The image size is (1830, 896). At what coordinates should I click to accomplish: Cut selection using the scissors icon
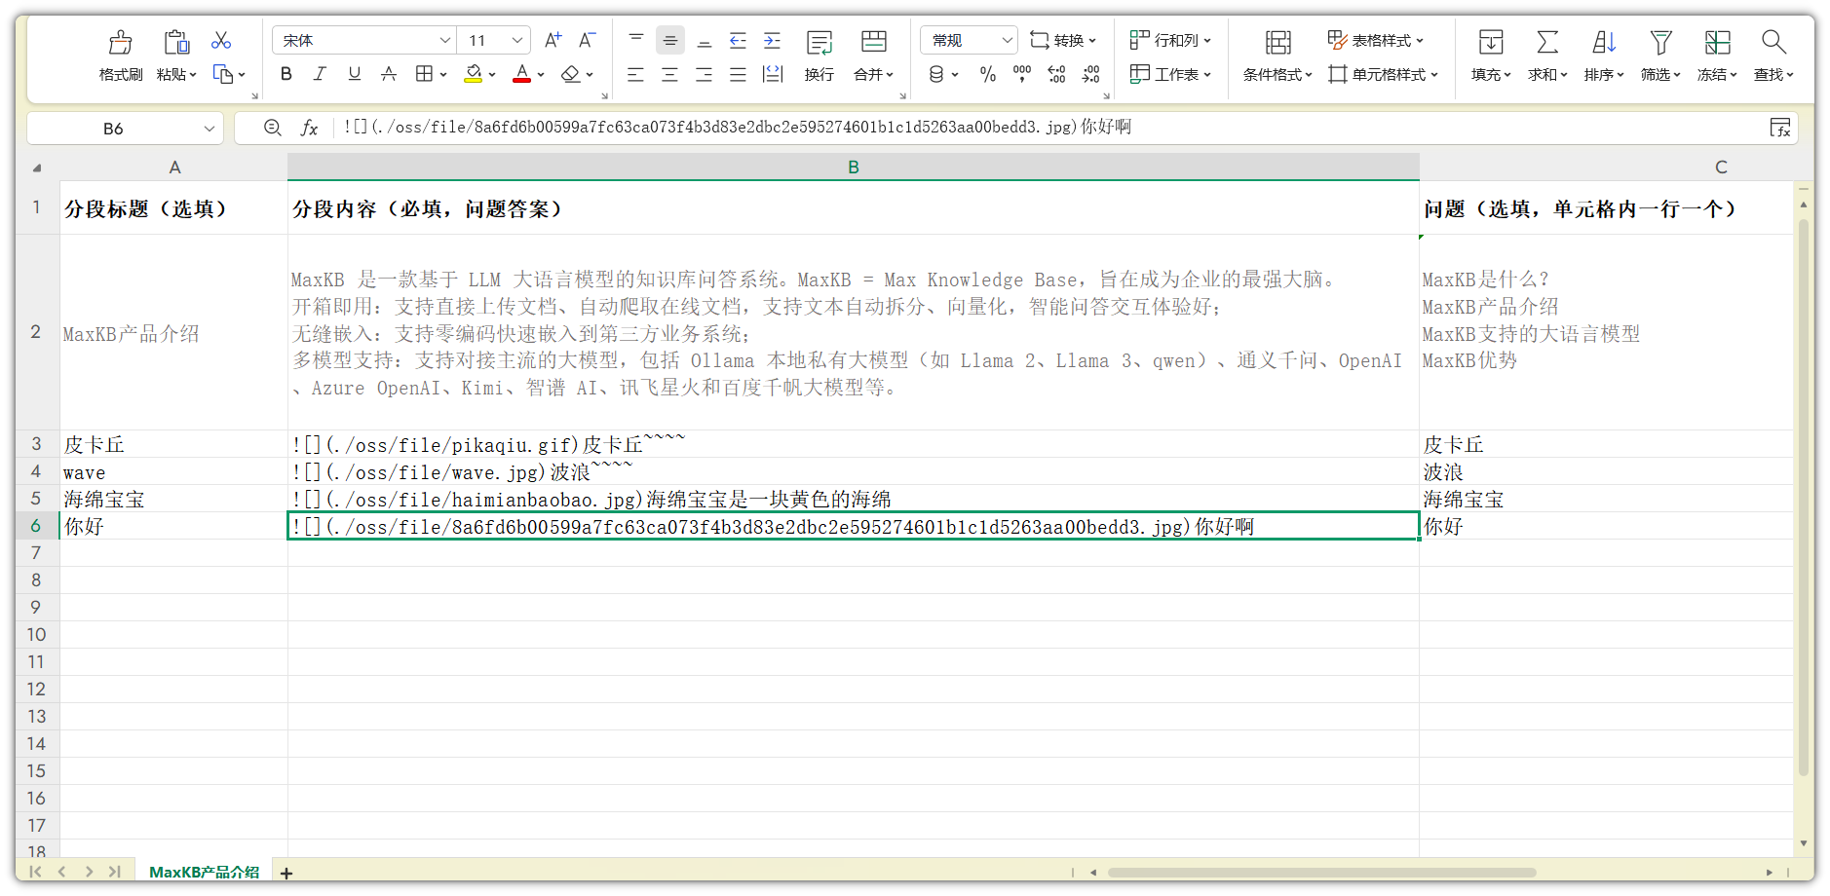(x=221, y=40)
